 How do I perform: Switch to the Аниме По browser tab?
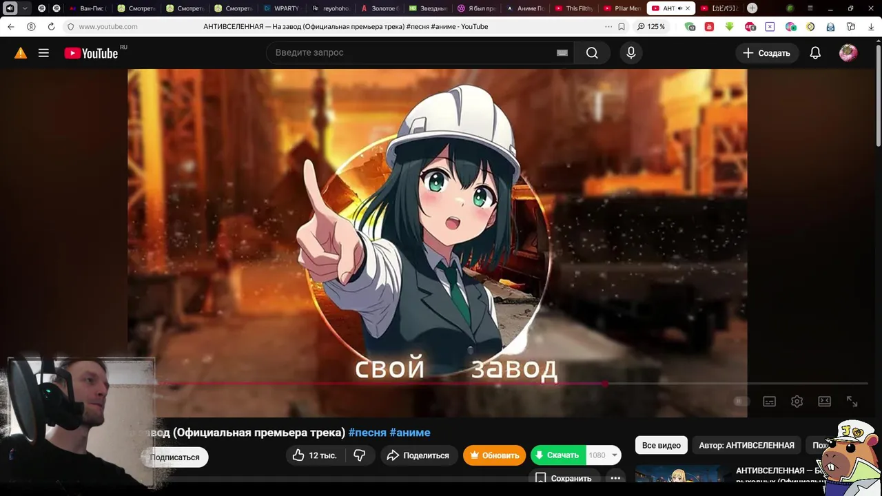(525, 8)
